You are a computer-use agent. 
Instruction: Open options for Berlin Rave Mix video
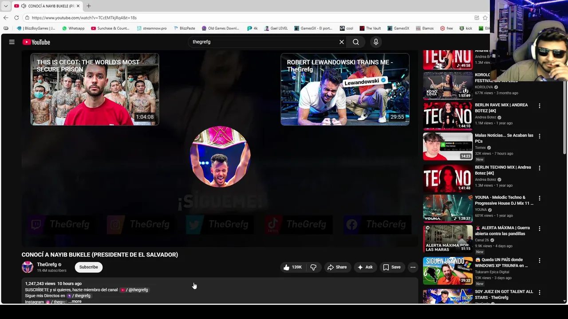click(x=540, y=106)
